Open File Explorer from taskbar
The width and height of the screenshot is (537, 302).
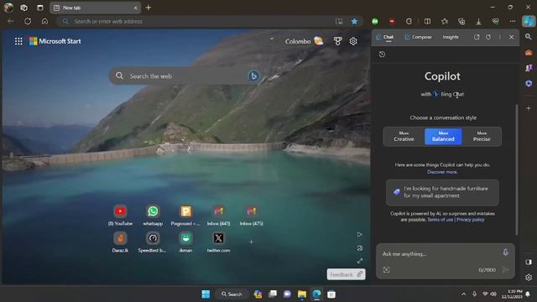(x=302, y=294)
